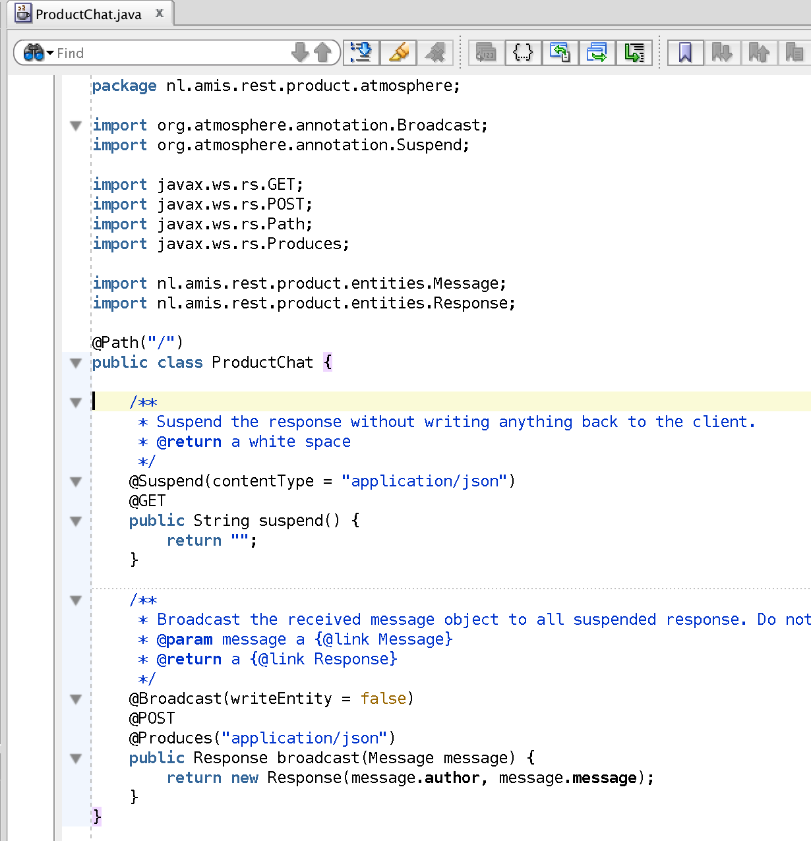Collapse the @Suspend annotation fold triangle
This screenshot has width=811, height=841.
coord(76,481)
